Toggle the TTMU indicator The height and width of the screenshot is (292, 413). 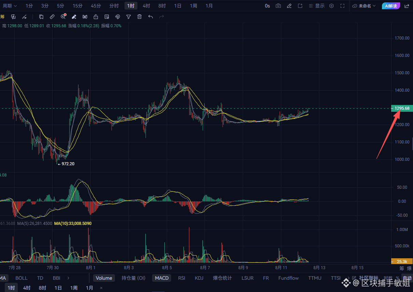coord(315,278)
